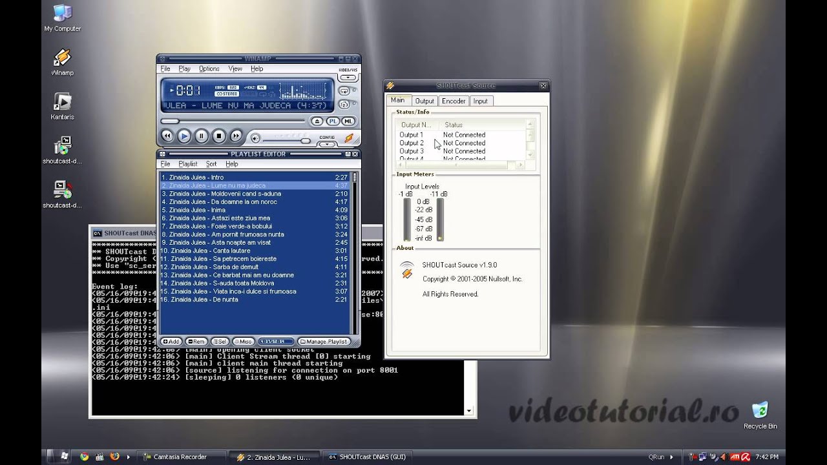Pause playback in Winamp
Image resolution: width=827 pixels, height=465 pixels.
(202, 136)
